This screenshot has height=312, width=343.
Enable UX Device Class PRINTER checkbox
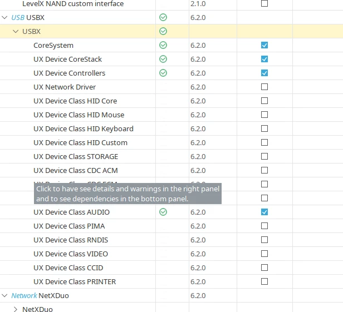(264, 281)
